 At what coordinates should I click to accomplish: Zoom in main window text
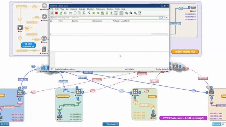point(126,13)
